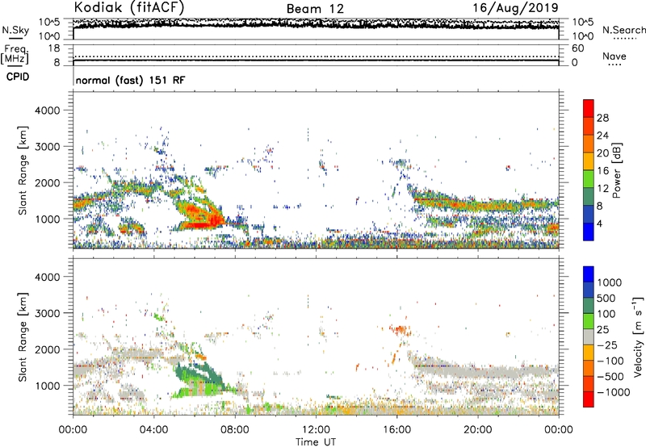Click the 'N.Sky' legend label

tap(15, 30)
